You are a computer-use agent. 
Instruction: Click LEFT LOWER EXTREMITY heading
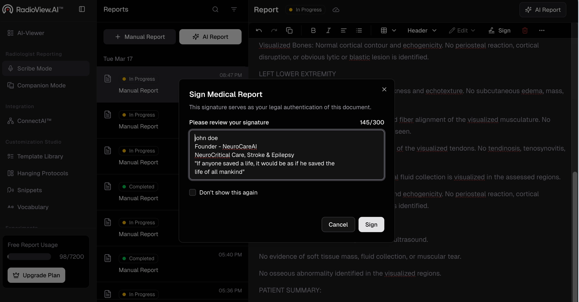click(297, 74)
